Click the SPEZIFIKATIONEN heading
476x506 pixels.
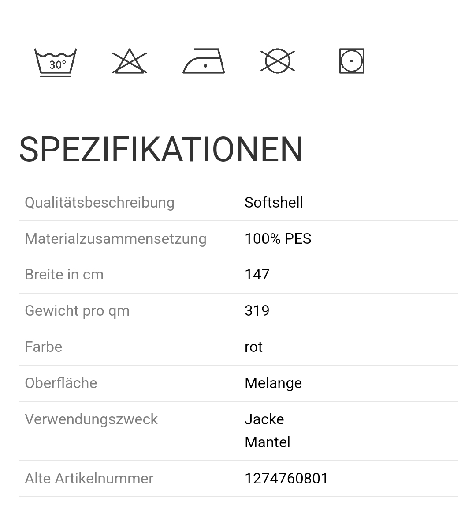click(x=161, y=149)
